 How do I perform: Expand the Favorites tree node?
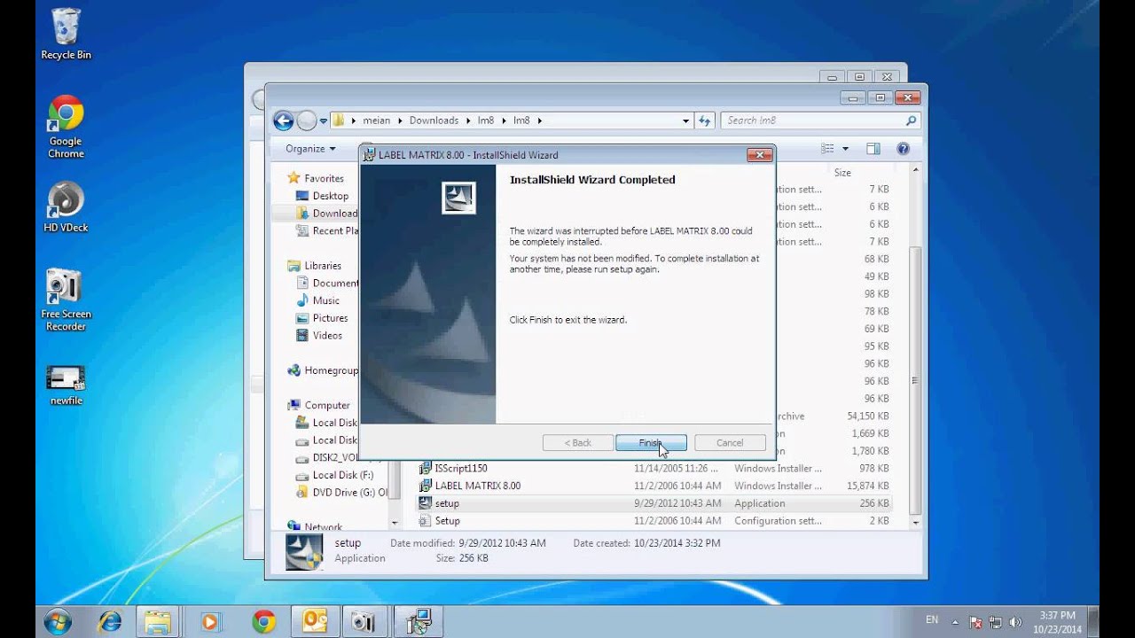click(279, 178)
